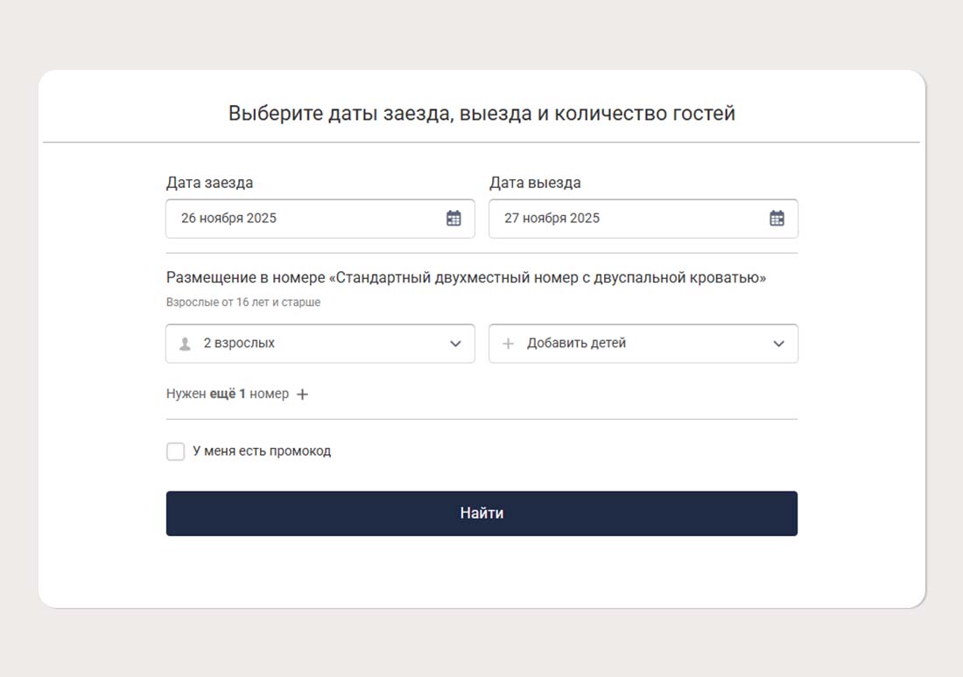Click the person icon beside "2 взрослых"

[x=185, y=344]
